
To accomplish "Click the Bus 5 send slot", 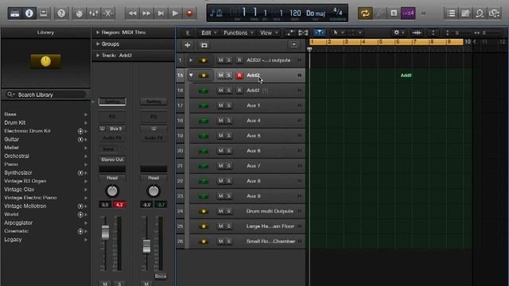I will 112,129.
